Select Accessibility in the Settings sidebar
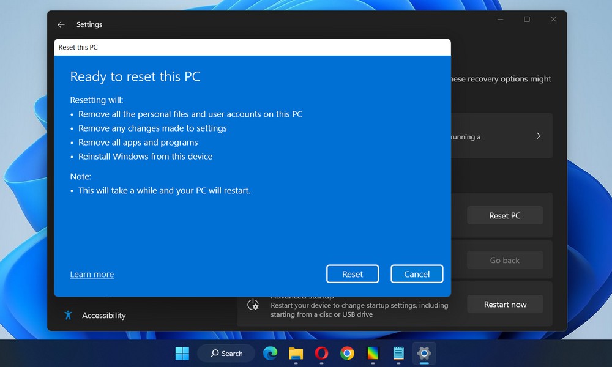Image resolution: width=612 pixels, height=367 pixels. (103, 316)
